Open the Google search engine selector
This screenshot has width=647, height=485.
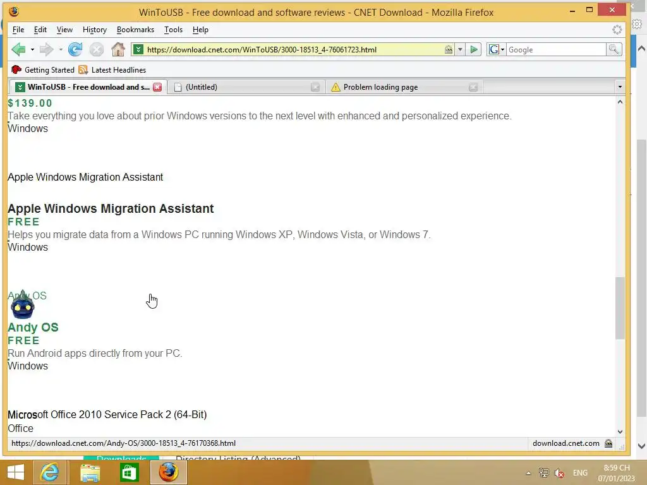tap(497, 49)
